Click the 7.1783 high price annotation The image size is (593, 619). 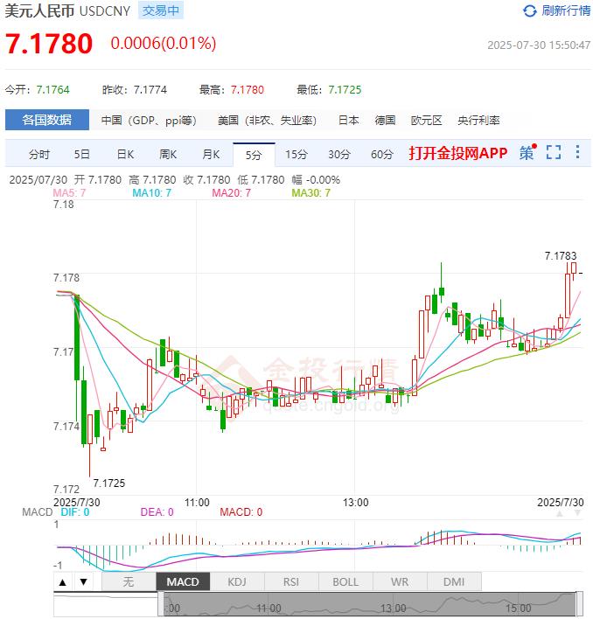tap(561, 256)
